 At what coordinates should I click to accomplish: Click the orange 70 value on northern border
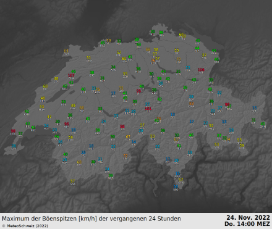click(109, 41)
